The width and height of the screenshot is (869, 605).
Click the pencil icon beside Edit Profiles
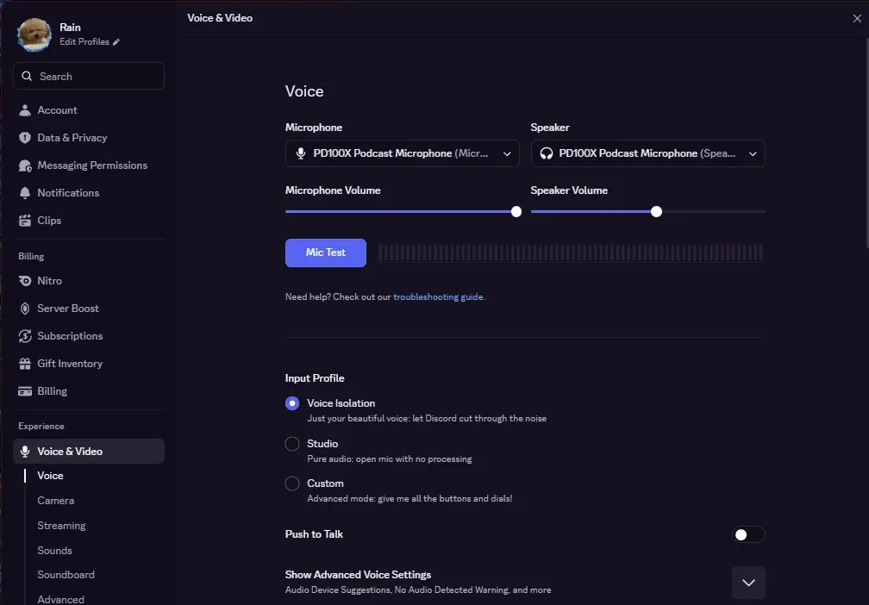[x=116, y=42]
